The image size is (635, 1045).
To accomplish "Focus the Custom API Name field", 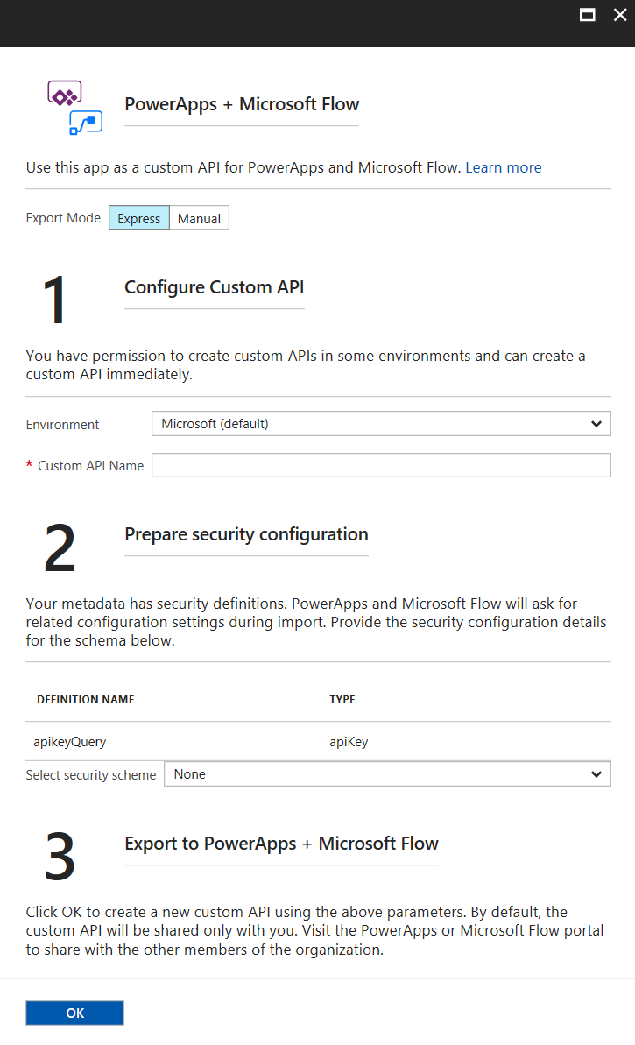I will point(380,465).
